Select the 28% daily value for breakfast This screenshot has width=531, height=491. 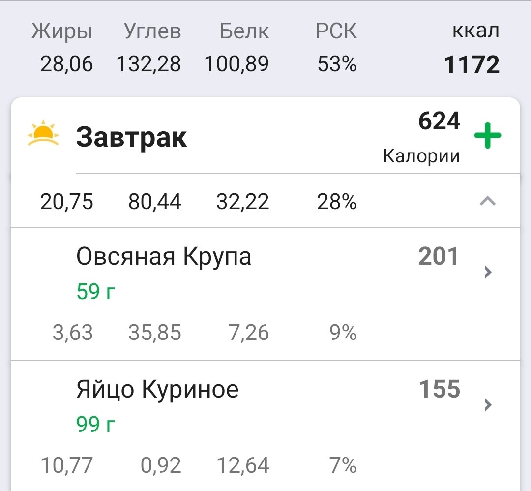coord(337,201)
